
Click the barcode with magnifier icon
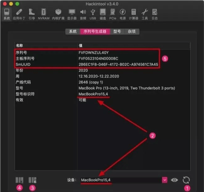point(19,180)
